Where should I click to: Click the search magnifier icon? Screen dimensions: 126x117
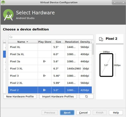point(11,37)
